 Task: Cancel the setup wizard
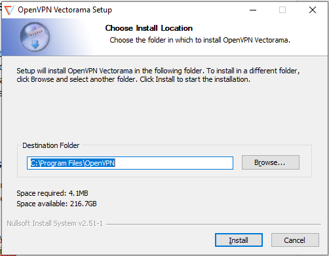pyautogui.click(x=295, y=240)
